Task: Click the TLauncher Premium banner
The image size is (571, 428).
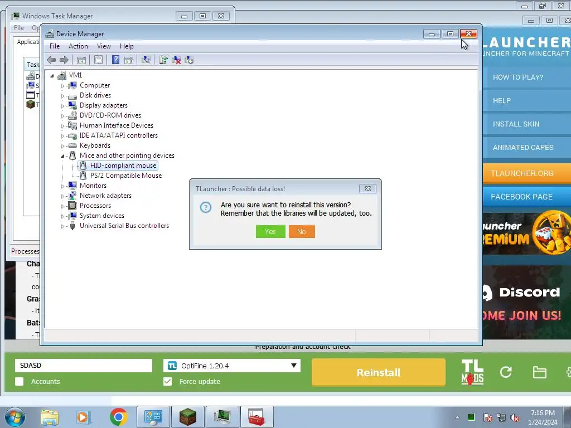Action: [526, 233]
